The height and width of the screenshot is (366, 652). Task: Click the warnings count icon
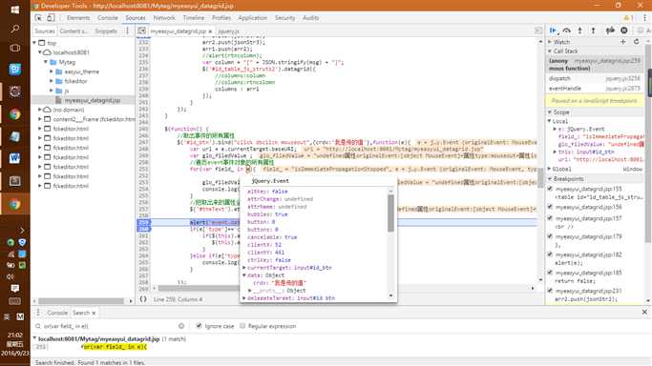coord(628,18)
